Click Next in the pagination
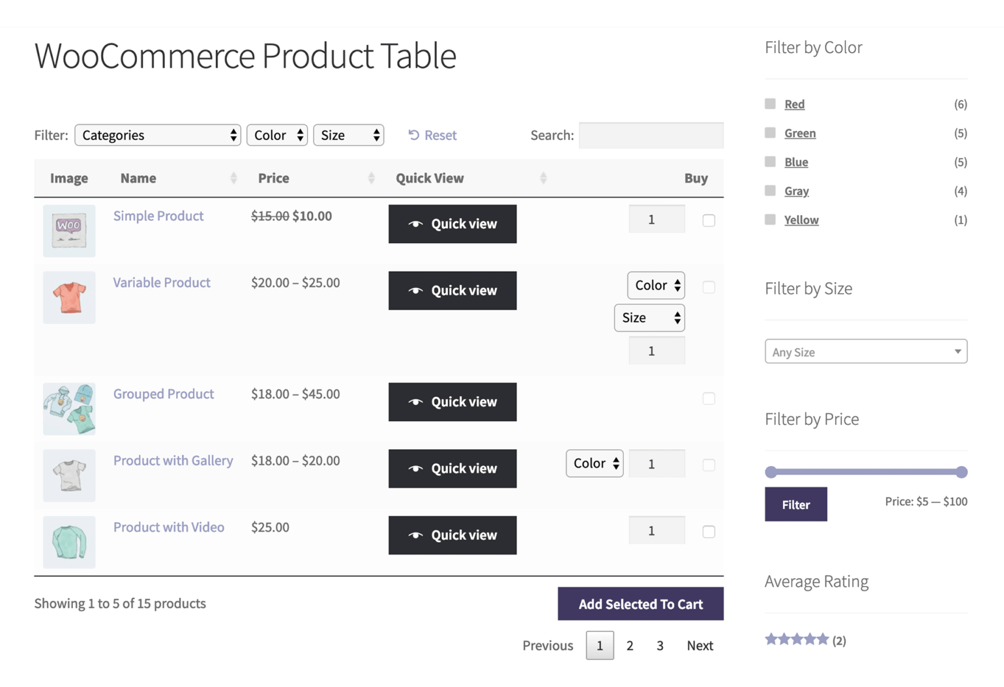 click(700, 645)
